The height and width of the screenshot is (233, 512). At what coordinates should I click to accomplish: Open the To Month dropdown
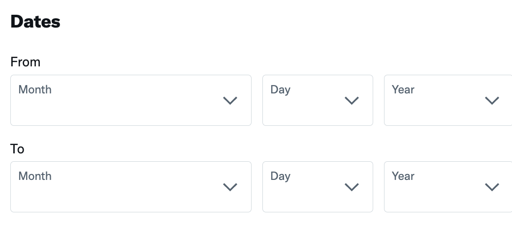[130, 187]
